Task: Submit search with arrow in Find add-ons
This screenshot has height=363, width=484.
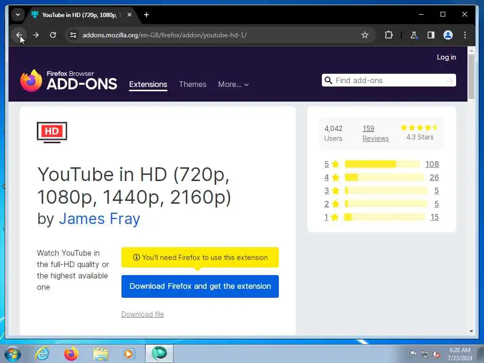Action: (x=449, y=81)
